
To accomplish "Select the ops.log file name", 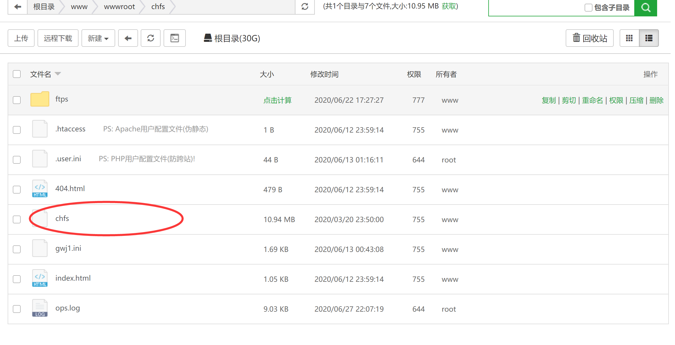I will point(68,308).
